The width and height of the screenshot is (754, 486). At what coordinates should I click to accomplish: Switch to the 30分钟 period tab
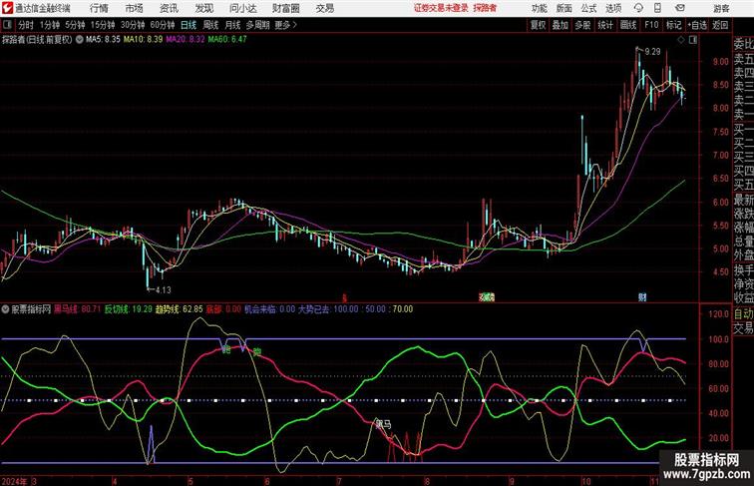(133, 25)
